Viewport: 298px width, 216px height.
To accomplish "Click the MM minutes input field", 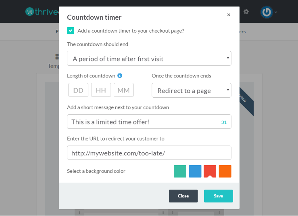I will (x=124, y=90).
